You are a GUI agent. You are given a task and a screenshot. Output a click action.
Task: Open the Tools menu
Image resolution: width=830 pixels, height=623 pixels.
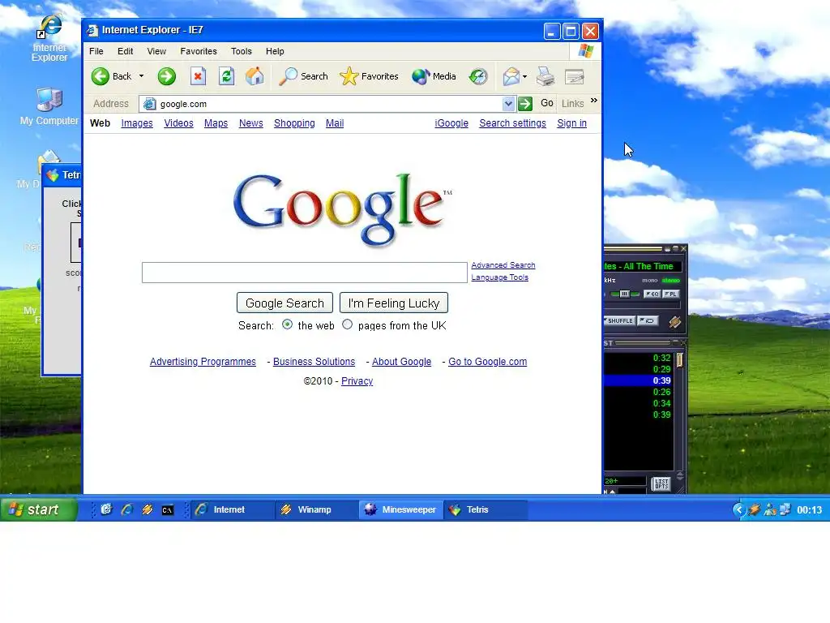[242, 51]
